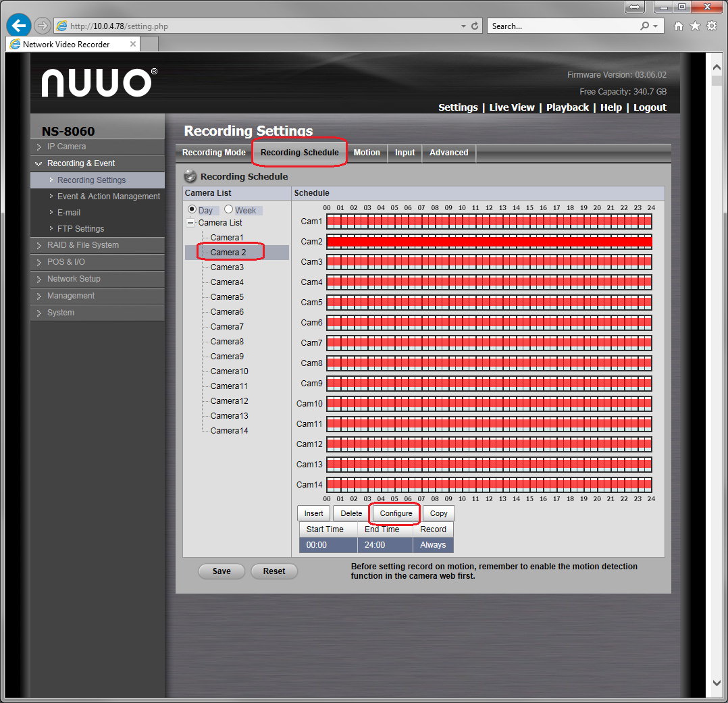The width and height of the screenshot is (728, 703).
Task: Open the browser tools gear icon
Action: click(x=712, y=26)
